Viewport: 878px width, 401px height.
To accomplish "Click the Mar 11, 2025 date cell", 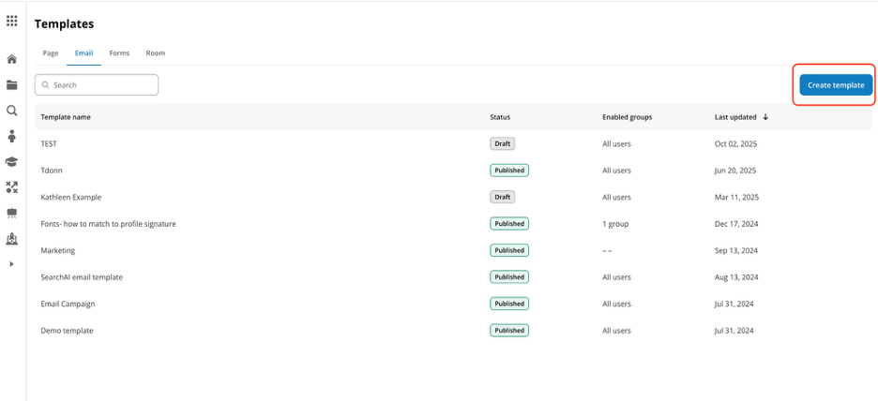I will tap(735, 198).
